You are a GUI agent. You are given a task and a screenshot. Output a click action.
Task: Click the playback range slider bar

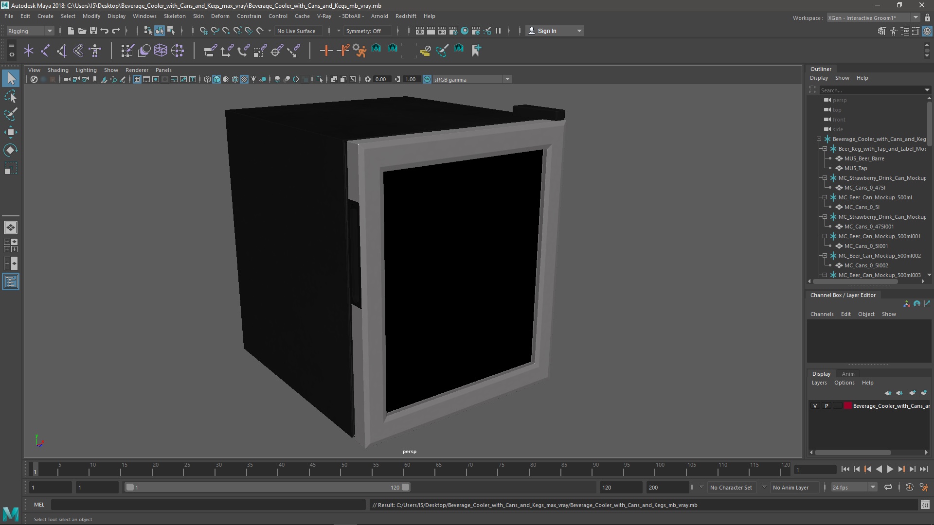268,487
